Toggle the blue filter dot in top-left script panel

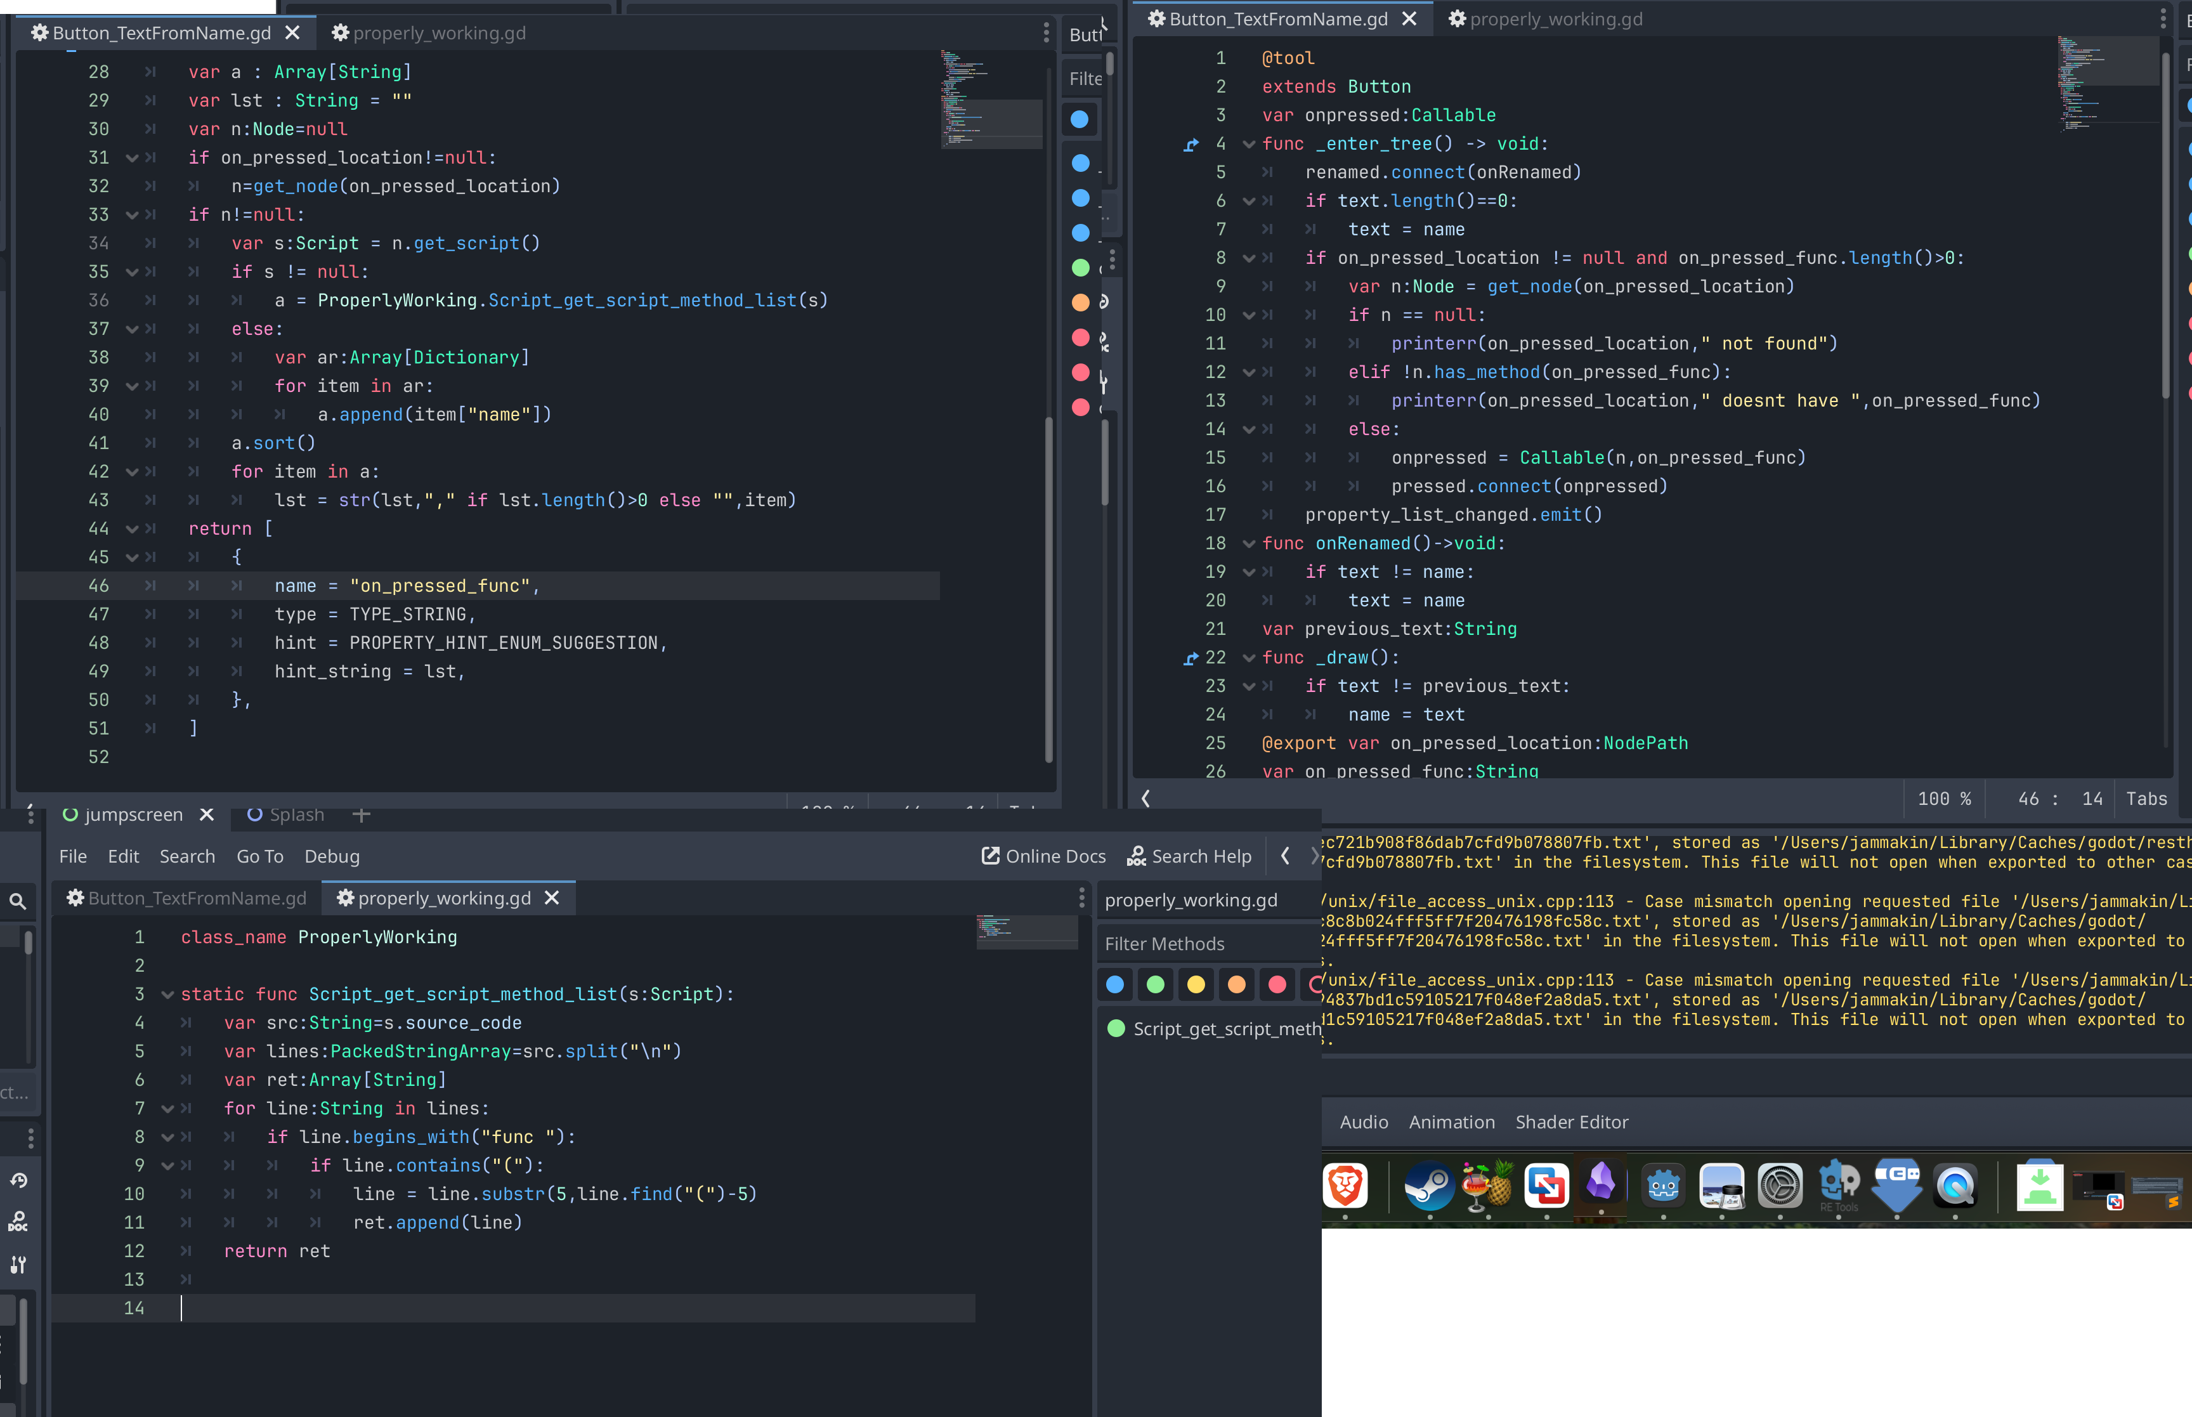click(x=1080, y=120)
